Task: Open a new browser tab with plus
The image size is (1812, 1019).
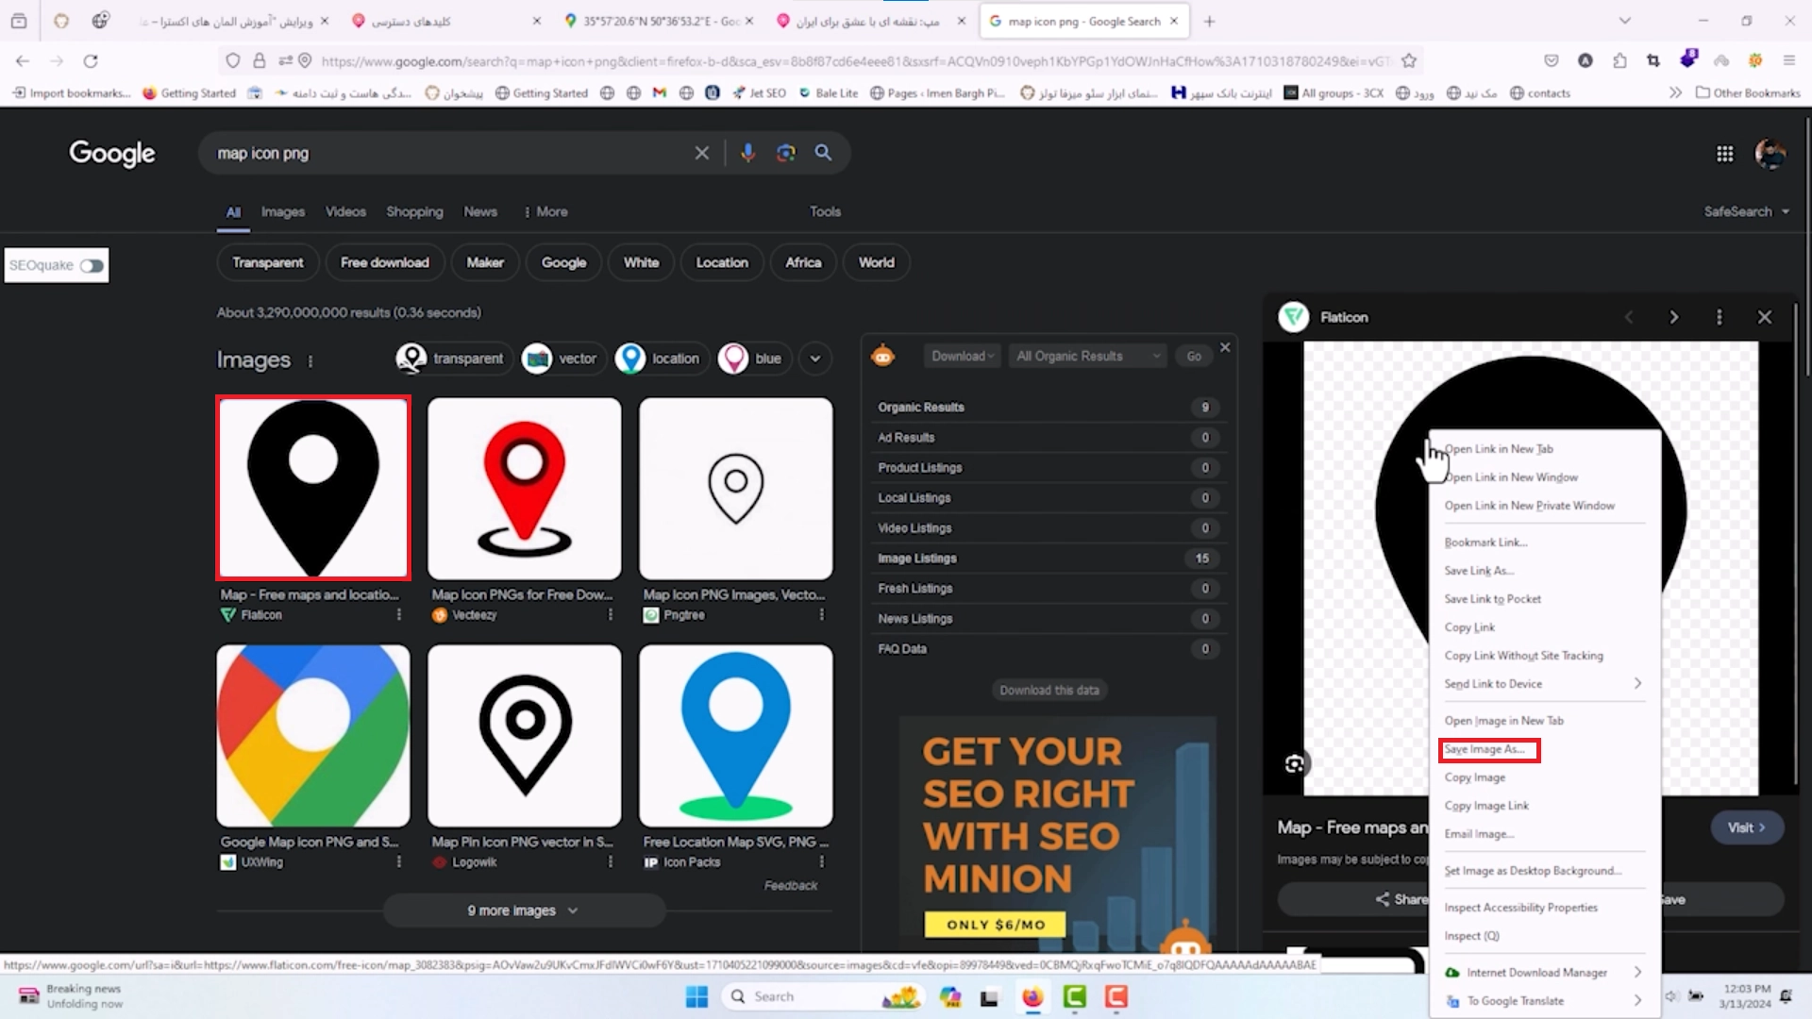Action: tap(1209, 21)
